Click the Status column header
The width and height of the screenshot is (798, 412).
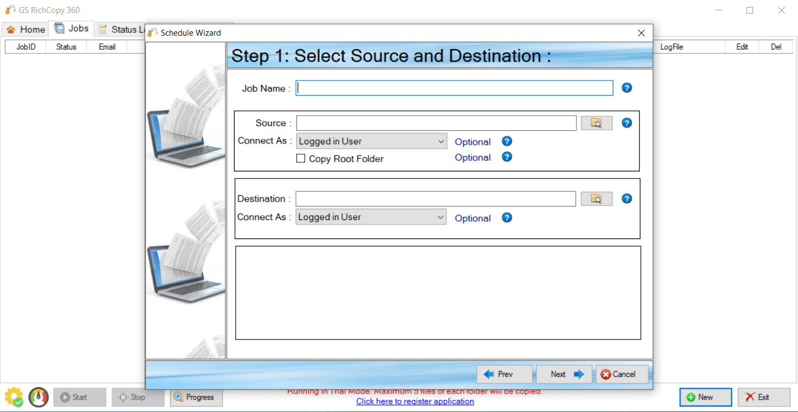(x=66, y=47)
